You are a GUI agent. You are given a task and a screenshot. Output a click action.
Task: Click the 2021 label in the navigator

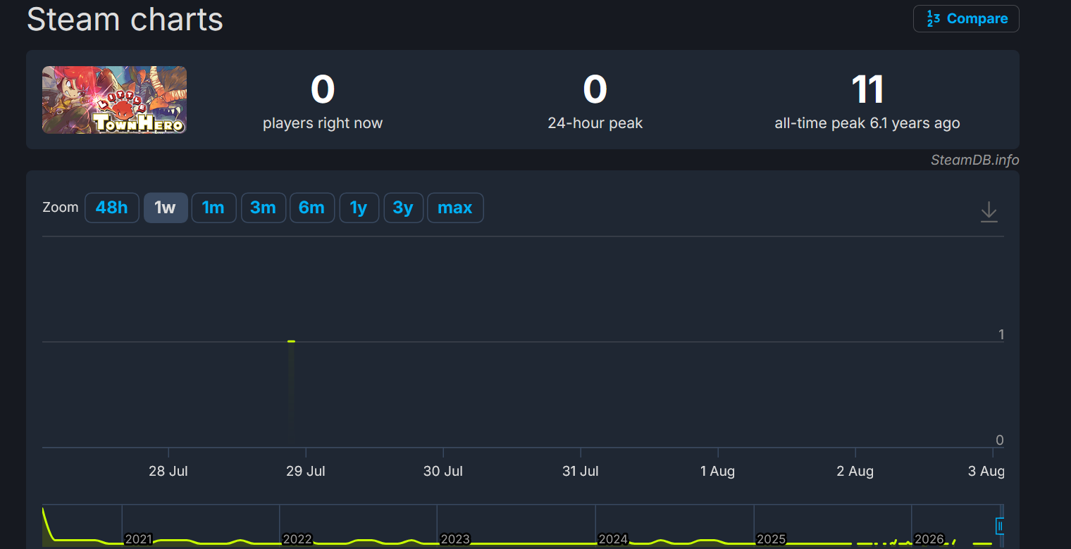coord(139,539)
